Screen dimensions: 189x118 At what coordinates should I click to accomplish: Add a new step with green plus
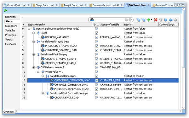point(148,20)
